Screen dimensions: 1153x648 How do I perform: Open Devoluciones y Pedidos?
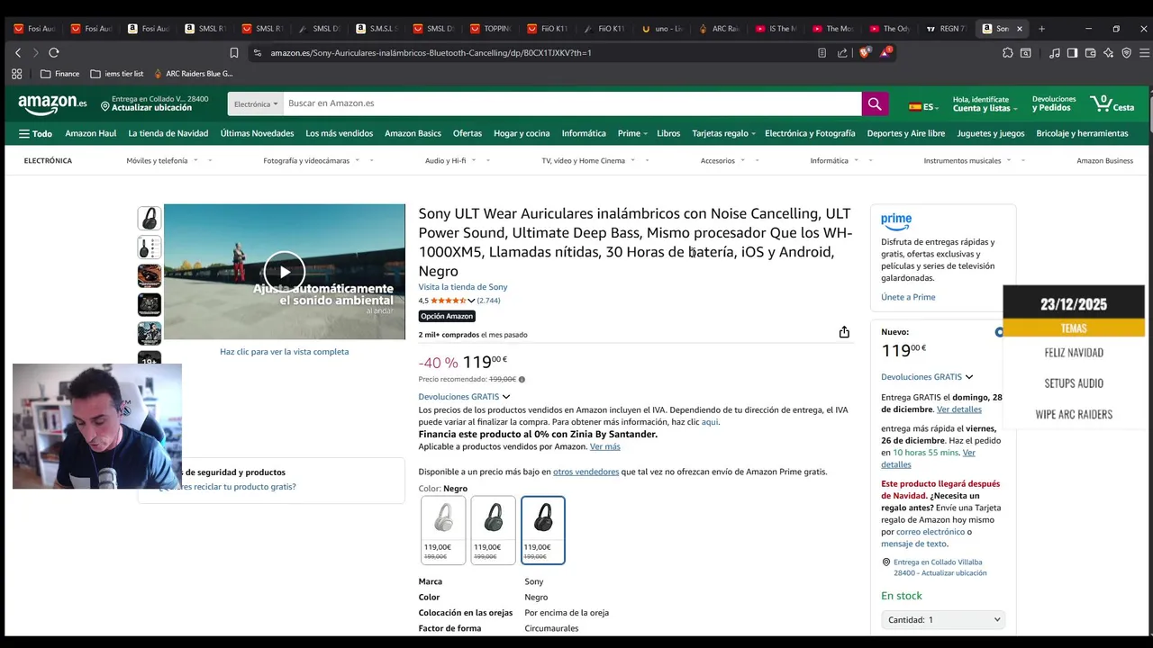1054,103
